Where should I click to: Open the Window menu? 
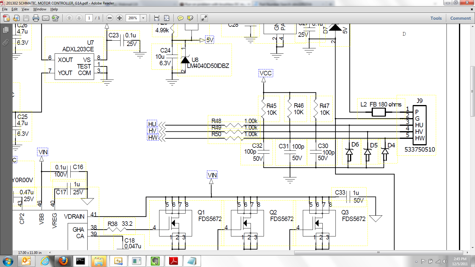40,9
